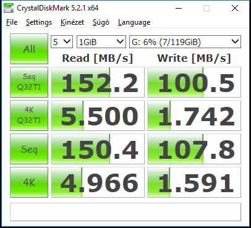Image resolution: width=251 pixels, height=228 pixels.
Task: Open the test size dropdown showing 1GiB
Action: [x=101, y=42]
